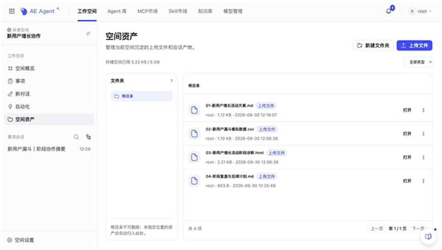Click the file icon for 01-新用户增长活动方案.md
The height and width of the screenshot is (250, 442).
point(194,110)
